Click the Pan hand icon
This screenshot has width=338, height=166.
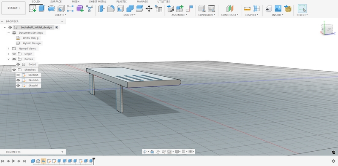click(158, 152)
